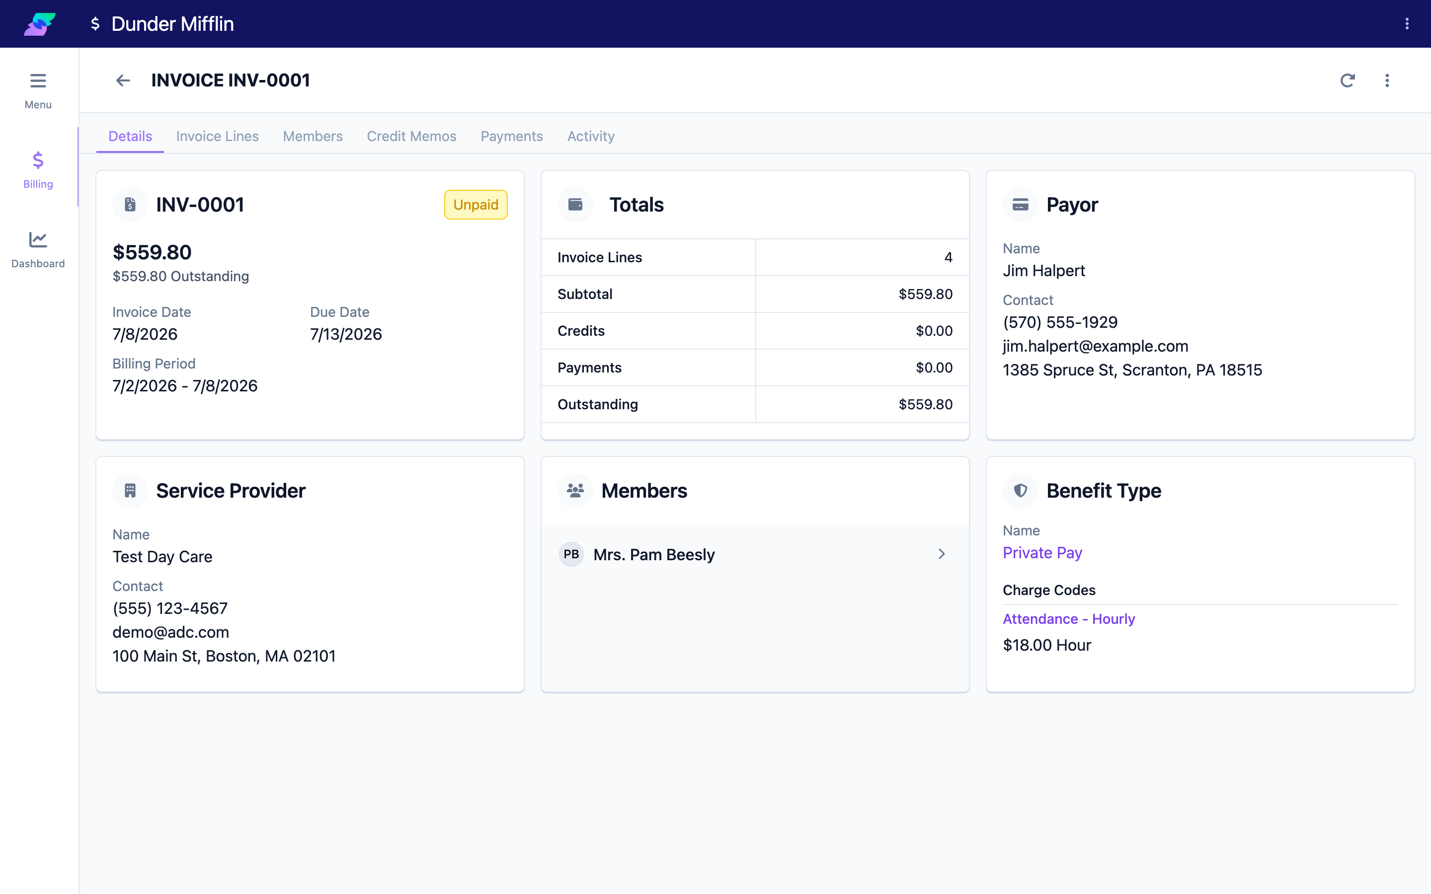
Task: Go to Billing in the sidebar
Action: pyautogui.click(x=38, y=170)
